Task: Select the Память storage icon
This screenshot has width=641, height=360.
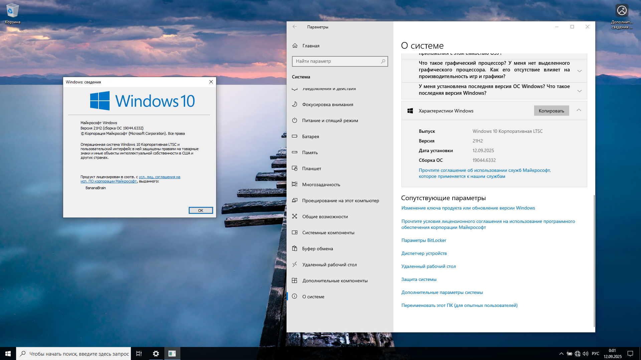Action: click(x=295, y=152)
